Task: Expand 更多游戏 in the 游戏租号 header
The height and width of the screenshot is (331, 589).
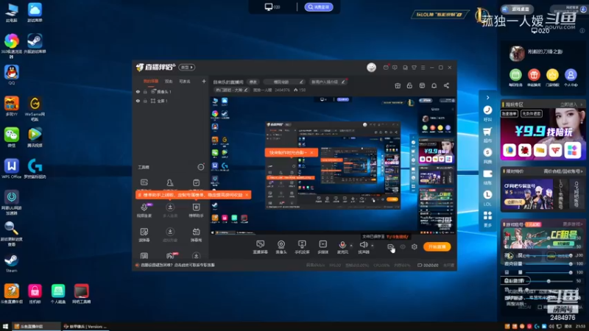Action: coord(573,224)
